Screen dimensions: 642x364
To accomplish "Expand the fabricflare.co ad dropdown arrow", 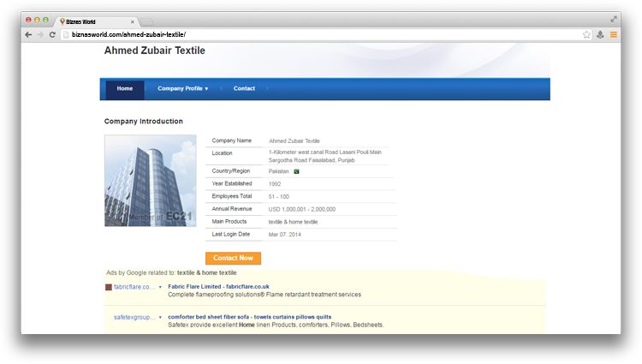I will tap(160, 287).
